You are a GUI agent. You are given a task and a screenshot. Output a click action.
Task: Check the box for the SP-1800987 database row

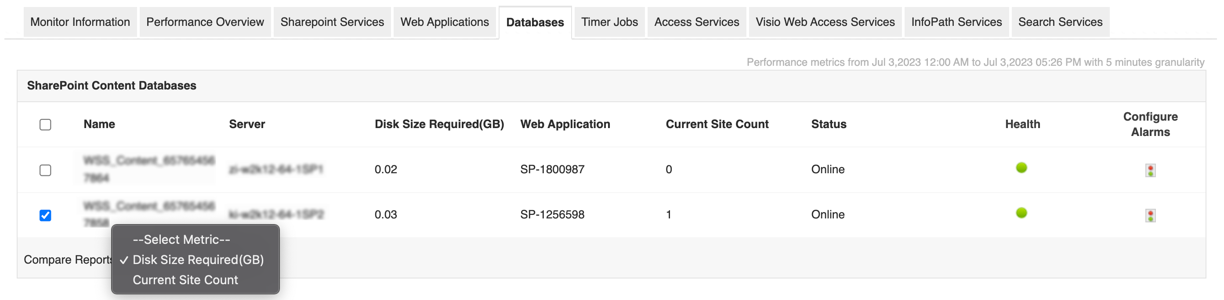tap(45, 170)
